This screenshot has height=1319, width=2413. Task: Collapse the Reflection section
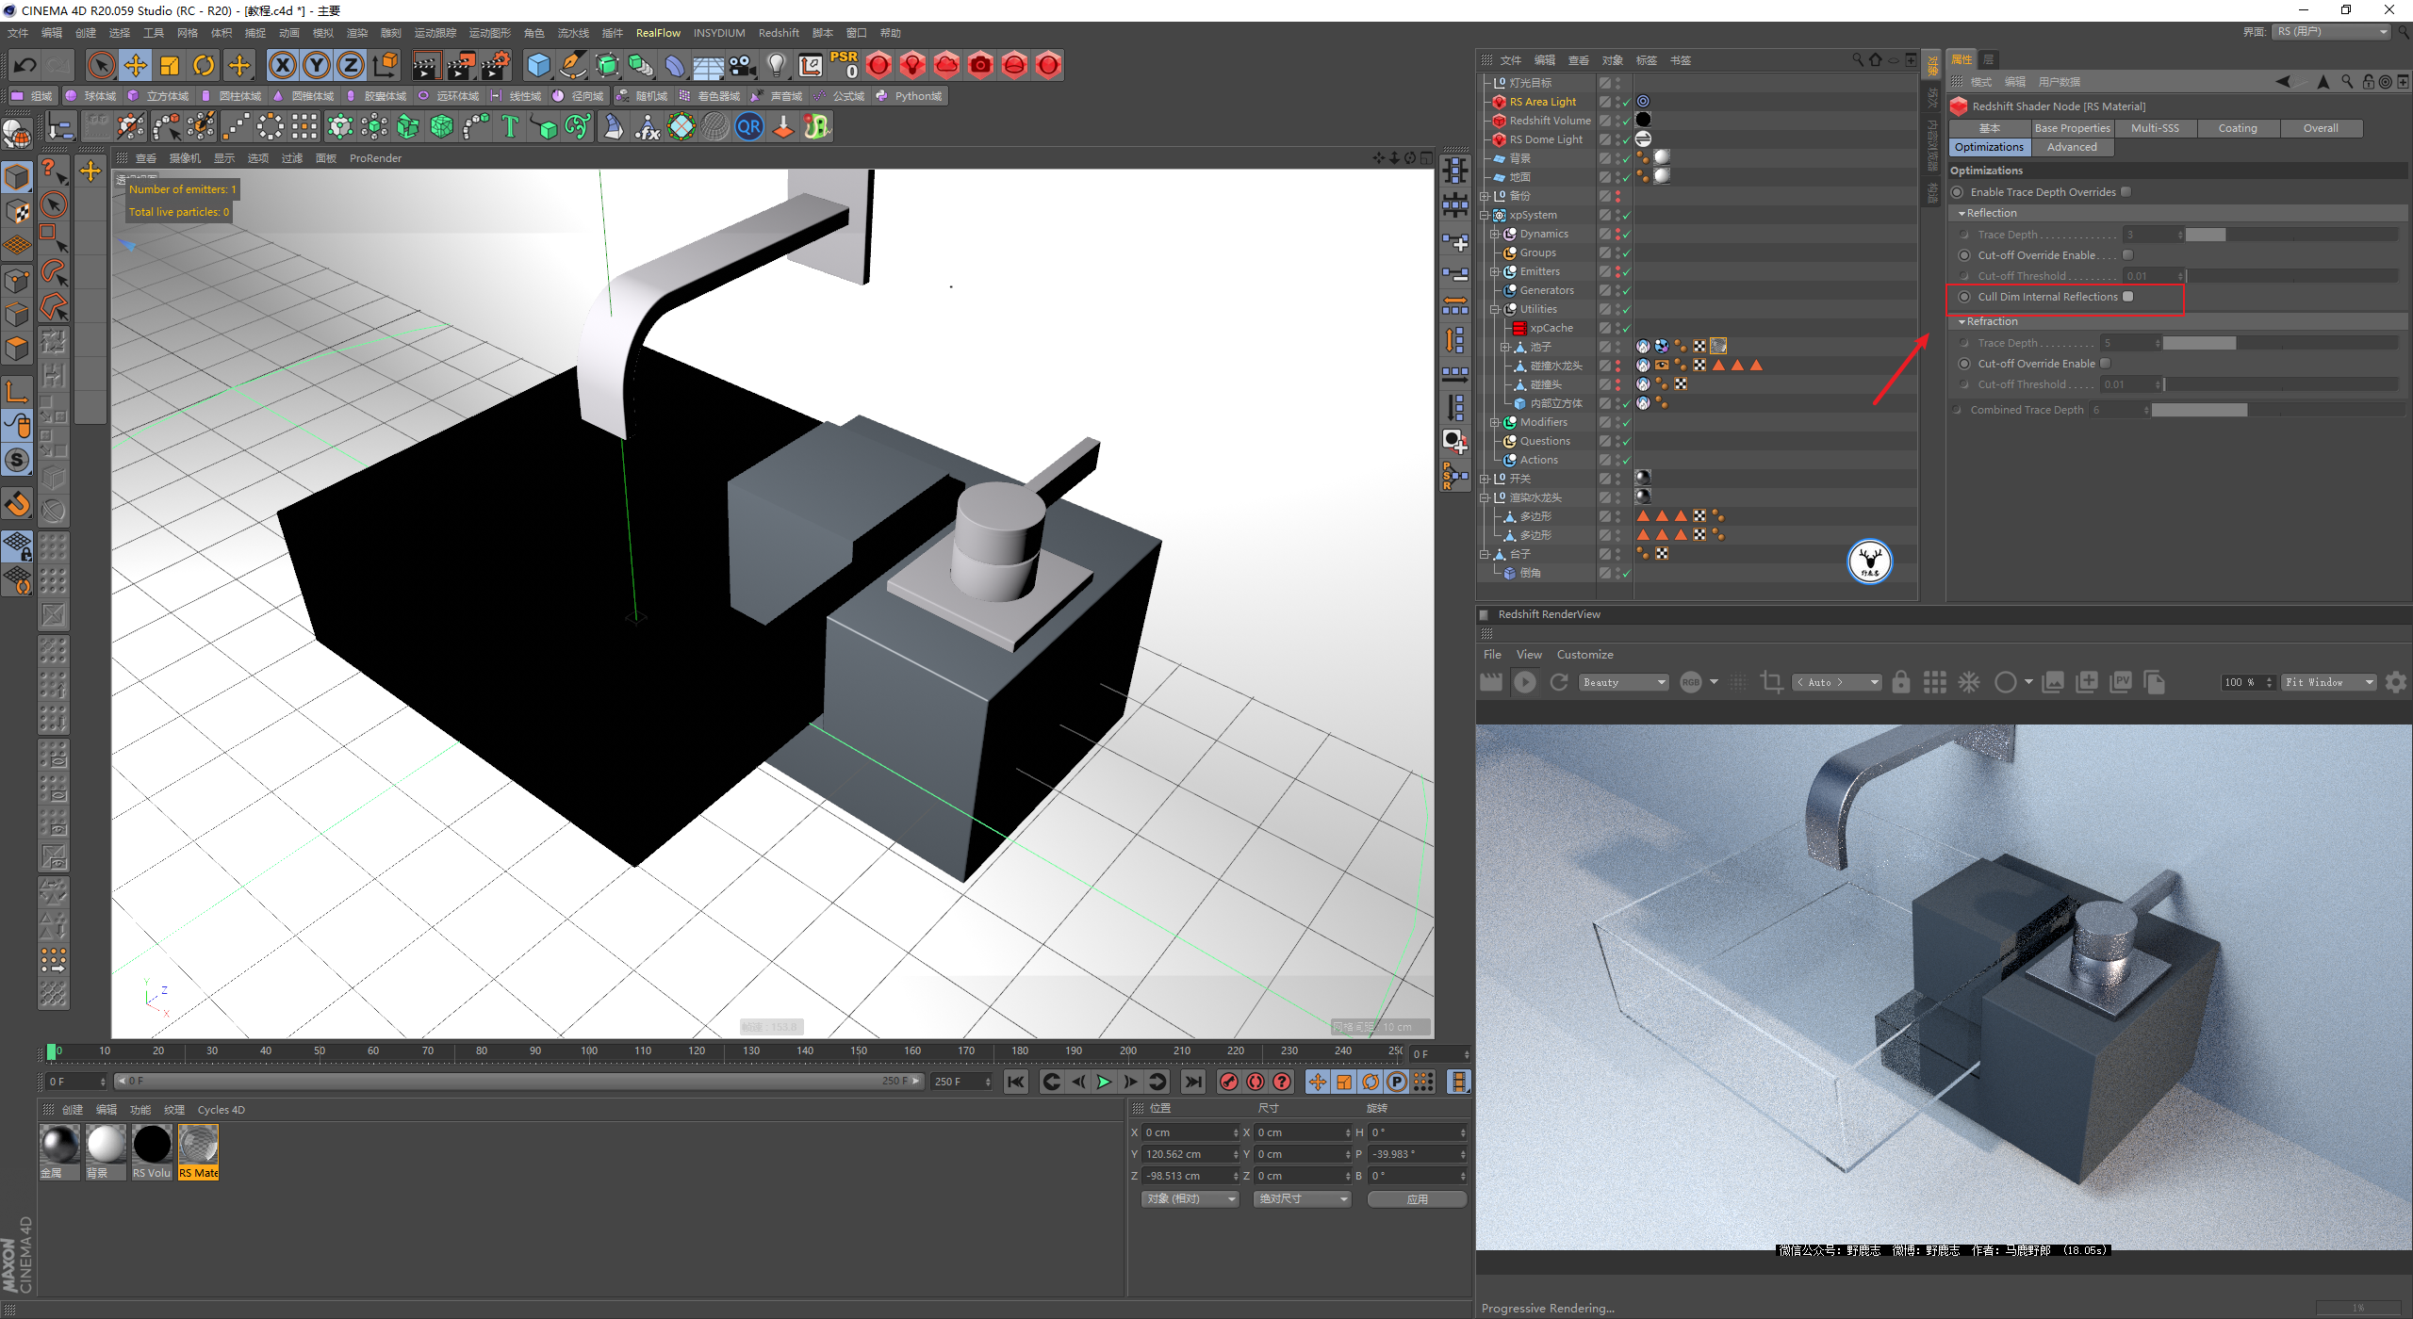coord(1962,214)
